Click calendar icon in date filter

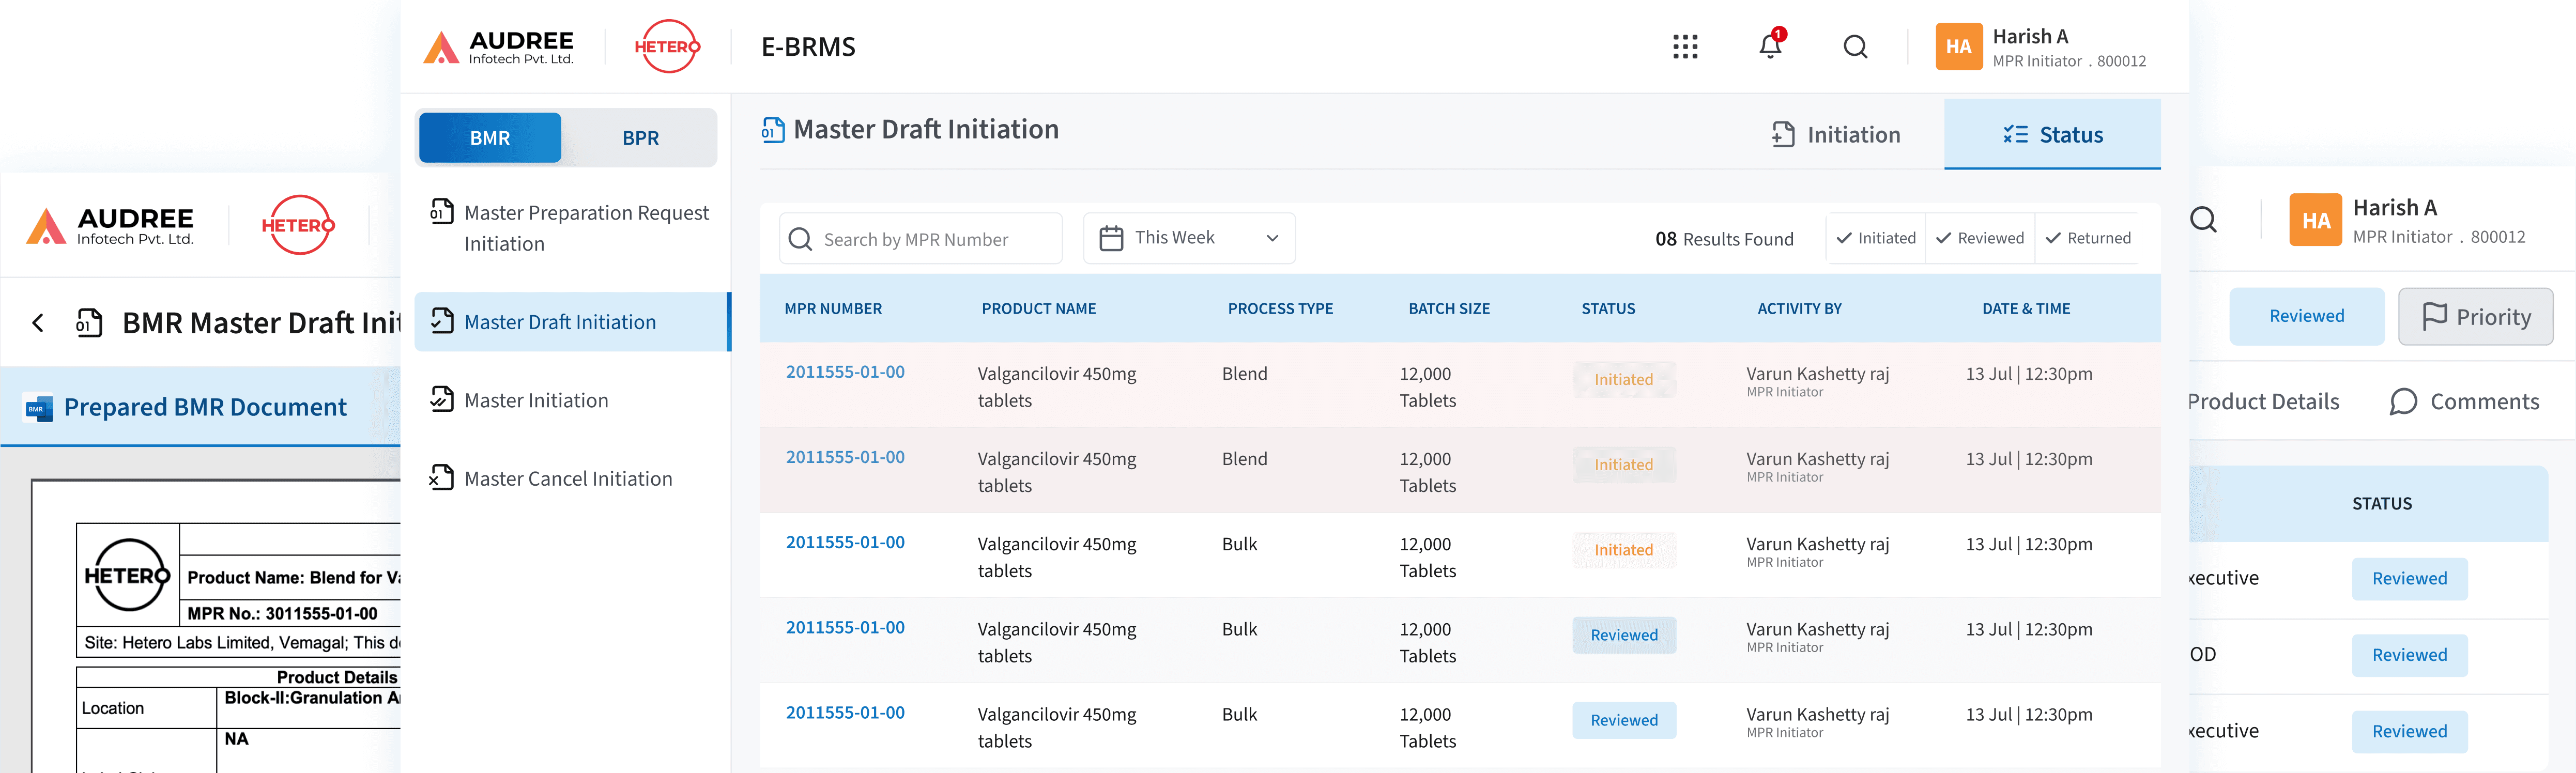click(x=1111, y=238)
